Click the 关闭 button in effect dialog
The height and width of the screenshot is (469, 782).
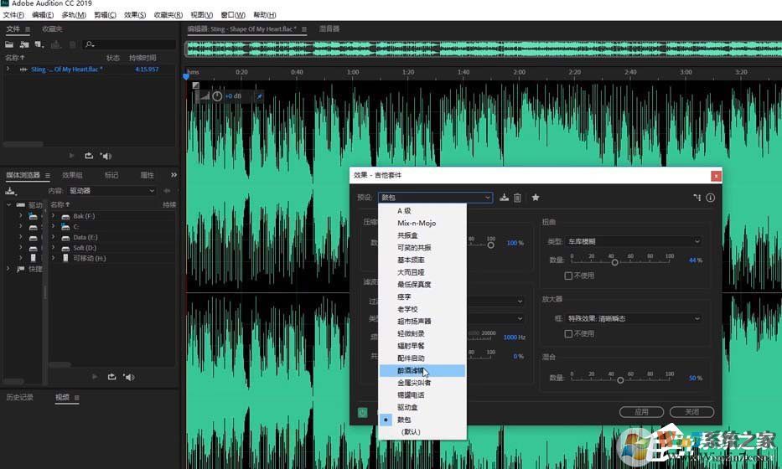[x=691, y=412]
